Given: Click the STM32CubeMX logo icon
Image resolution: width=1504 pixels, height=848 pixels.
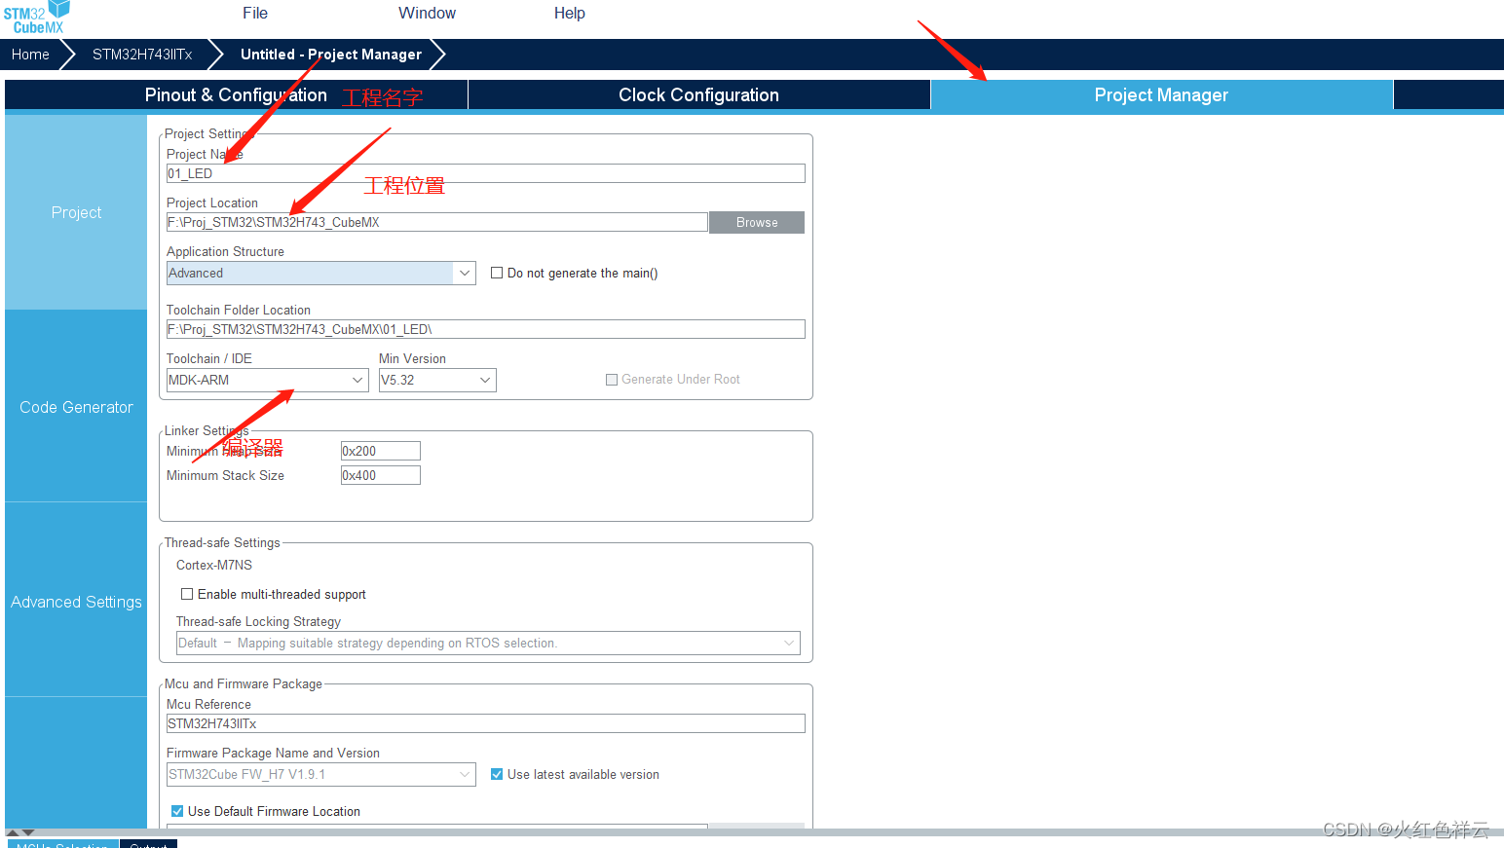Looking at the screenshot, I should click(x=37, y=18).
